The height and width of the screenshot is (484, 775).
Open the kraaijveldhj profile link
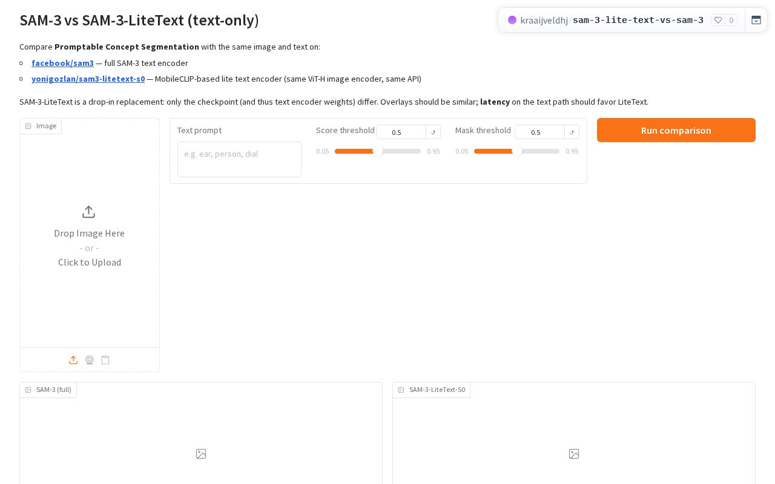coord(544,20)
